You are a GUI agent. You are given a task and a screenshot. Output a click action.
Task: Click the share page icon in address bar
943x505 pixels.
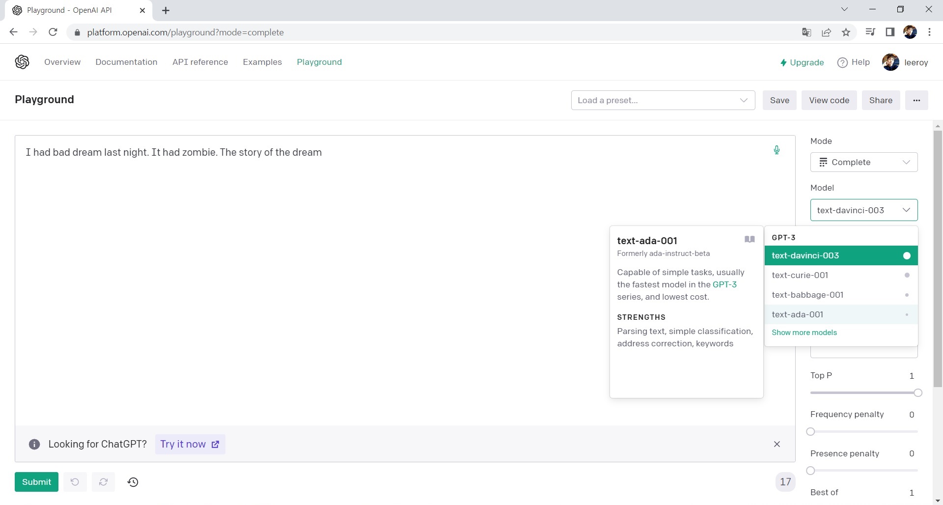point(826,32)
